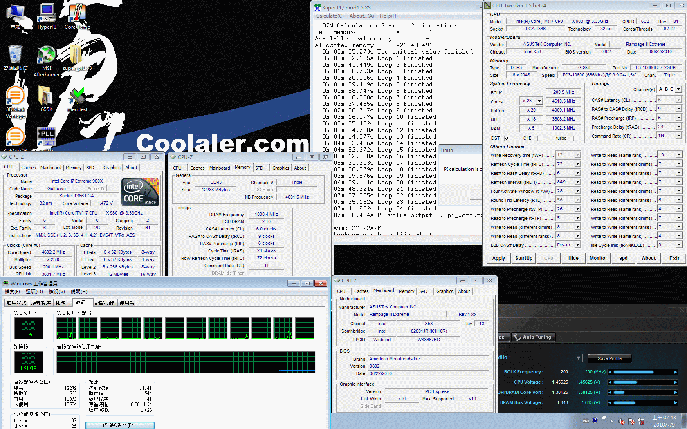Click Apply button in CPU-Tweaker
This screenshot has width=687, height=429.
(x=498, y=258)
